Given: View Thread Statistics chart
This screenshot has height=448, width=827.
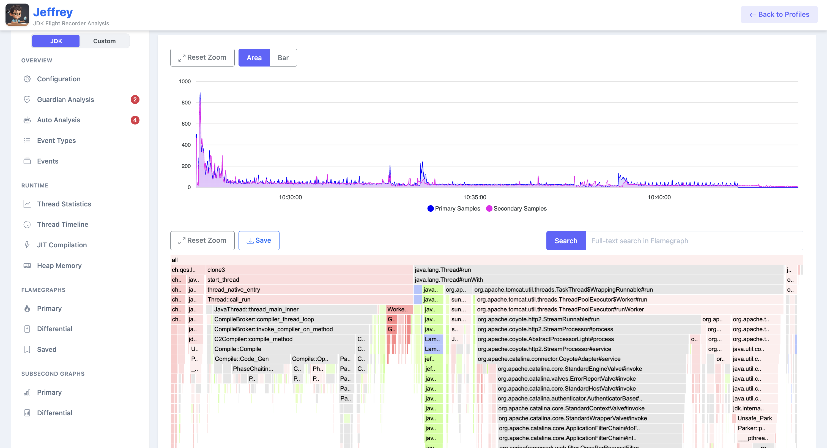Looking at the screenshot, I should [x=64, y=204].
